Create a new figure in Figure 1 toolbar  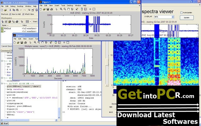pyautogui.click(x=41, y=9)
